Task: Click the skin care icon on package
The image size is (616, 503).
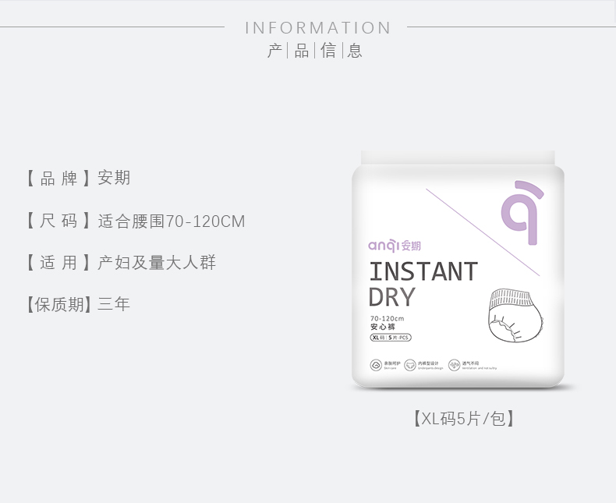Action: pos(376,365)
